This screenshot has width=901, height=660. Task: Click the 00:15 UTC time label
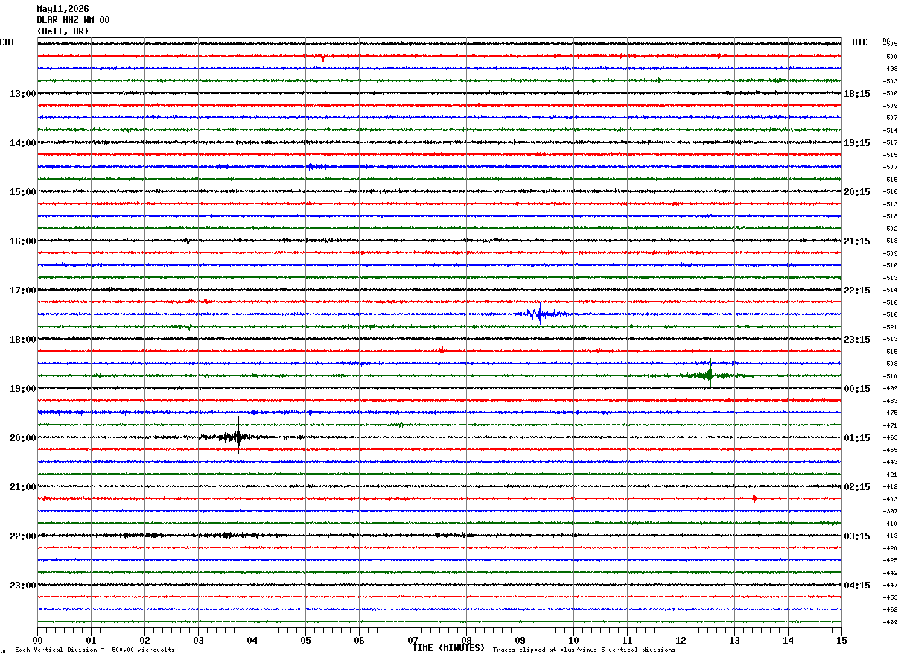point(857,389)
